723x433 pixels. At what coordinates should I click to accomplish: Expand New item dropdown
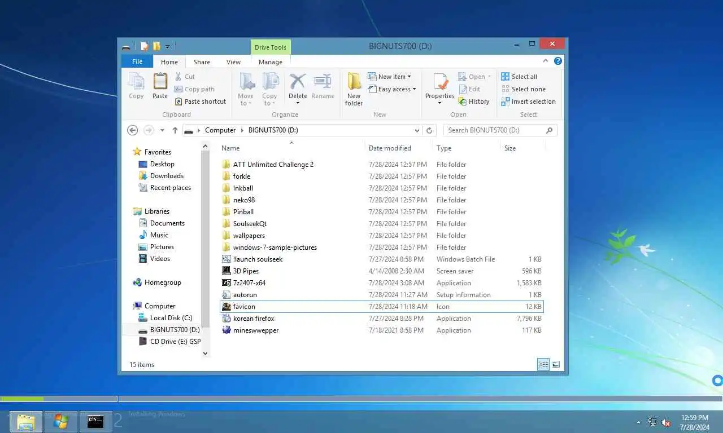click(x=389, y=77)
